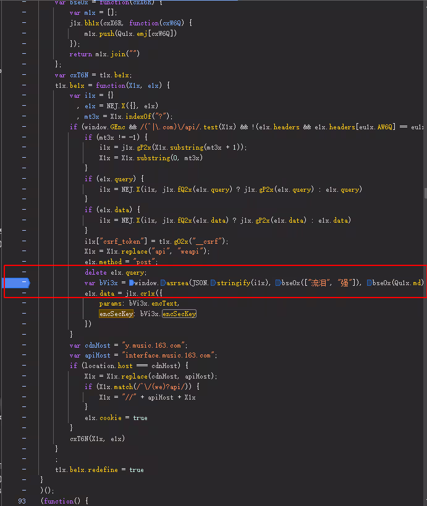This screenshot has width=427, height=506.
Task: Click line number 93 in the gutter
Action: tap(22, 501)
